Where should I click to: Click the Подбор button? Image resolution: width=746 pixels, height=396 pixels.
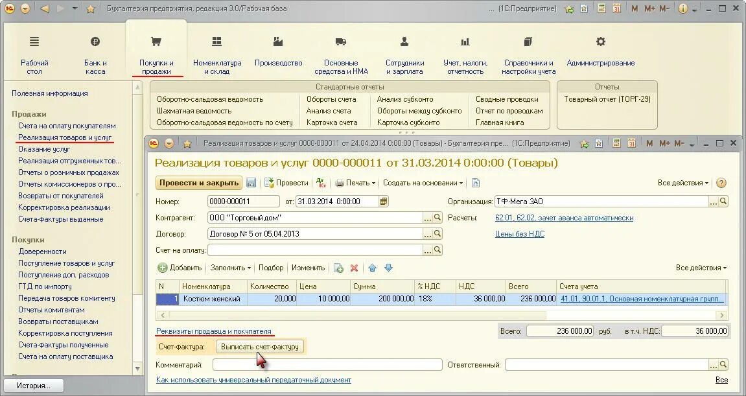point(271,268)
